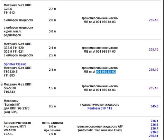The image size is (164, 140).
Task: Click the 7,9 л replacement value
Action: click(52, 134)
